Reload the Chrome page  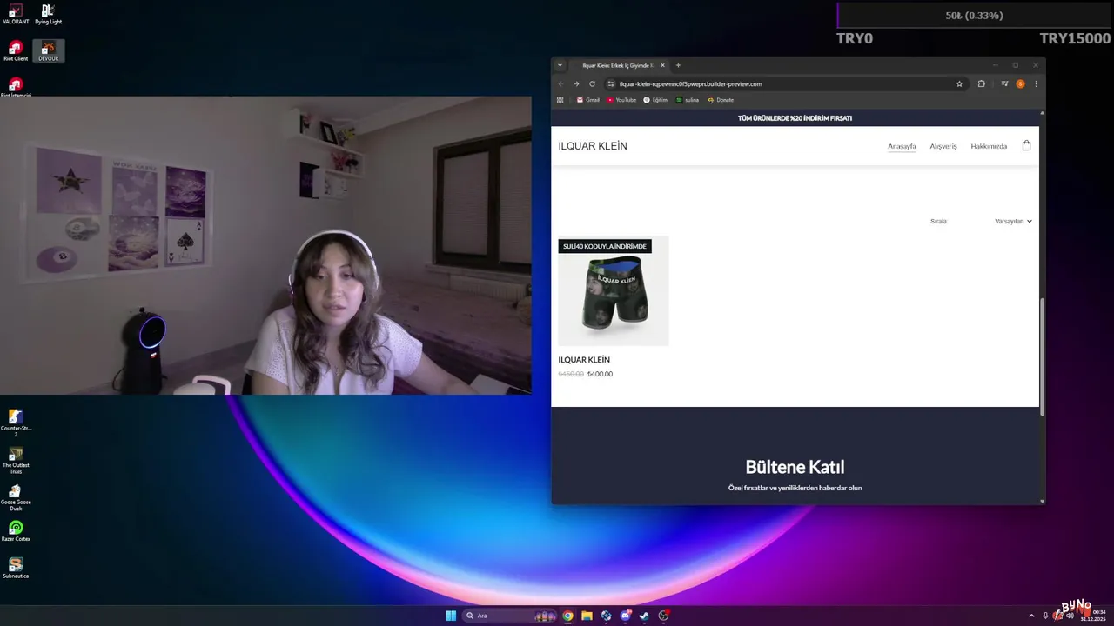(592, 84)
